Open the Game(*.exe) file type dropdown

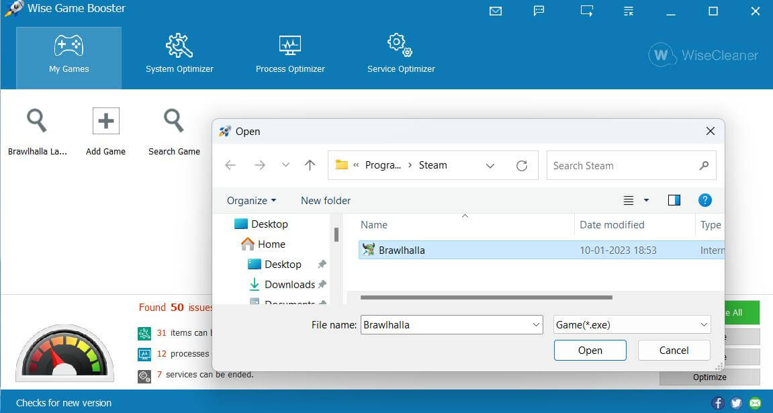point(632,325)
